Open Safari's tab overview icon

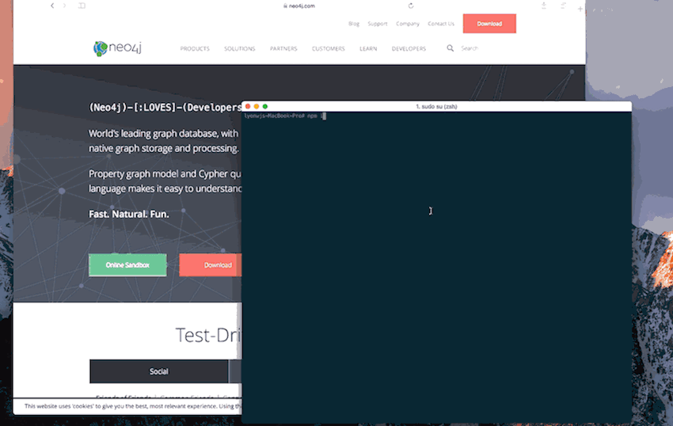pos(563,6)
